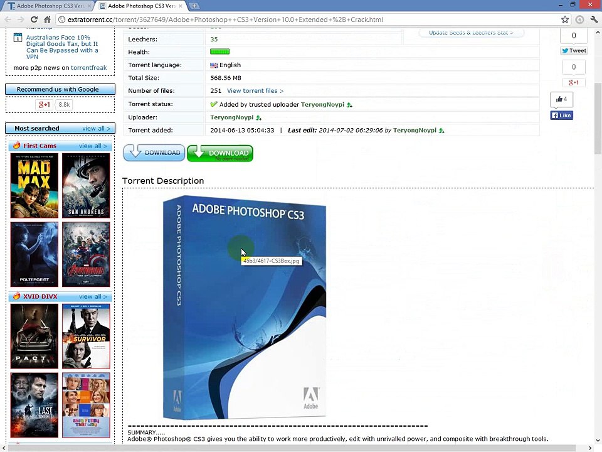
Task: Open Mad Max poster thumbnail
Action: 34,185
